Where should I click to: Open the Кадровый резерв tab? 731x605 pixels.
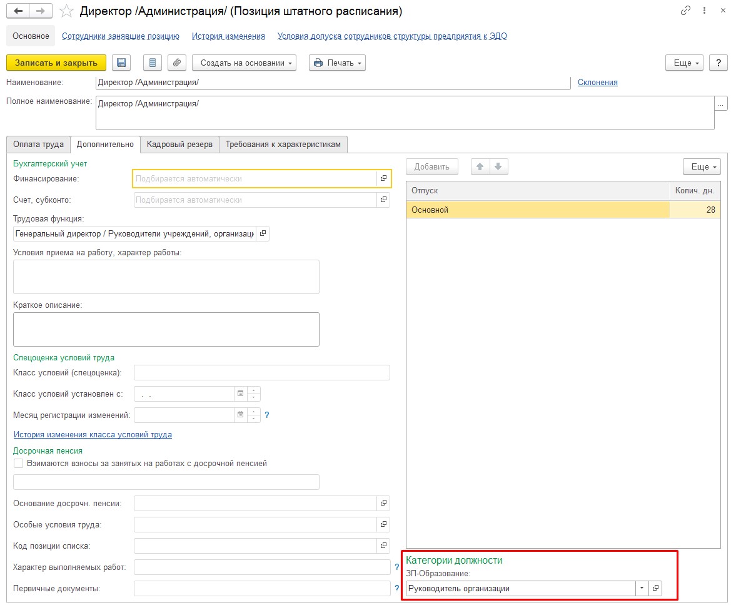pyautogui.click(x=179, y=145)
